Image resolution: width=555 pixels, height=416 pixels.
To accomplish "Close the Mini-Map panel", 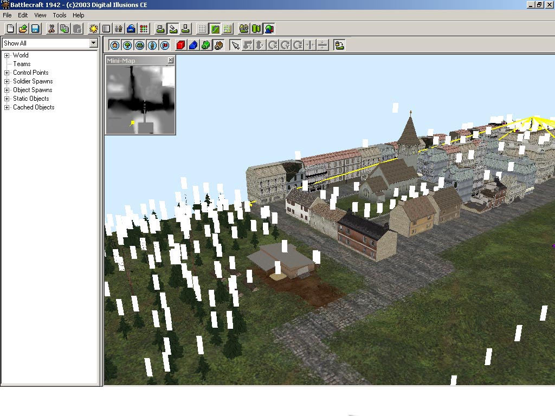I will [171, 60].
